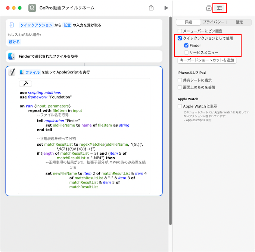
Task: Switch to the プライバシー tab
Action: 213,22
